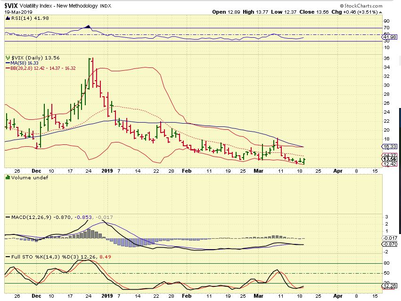Click 'Volatility Index - New Methodology' title text
The width and height of the screenshot is (401, 301).
tap(59, 6)
